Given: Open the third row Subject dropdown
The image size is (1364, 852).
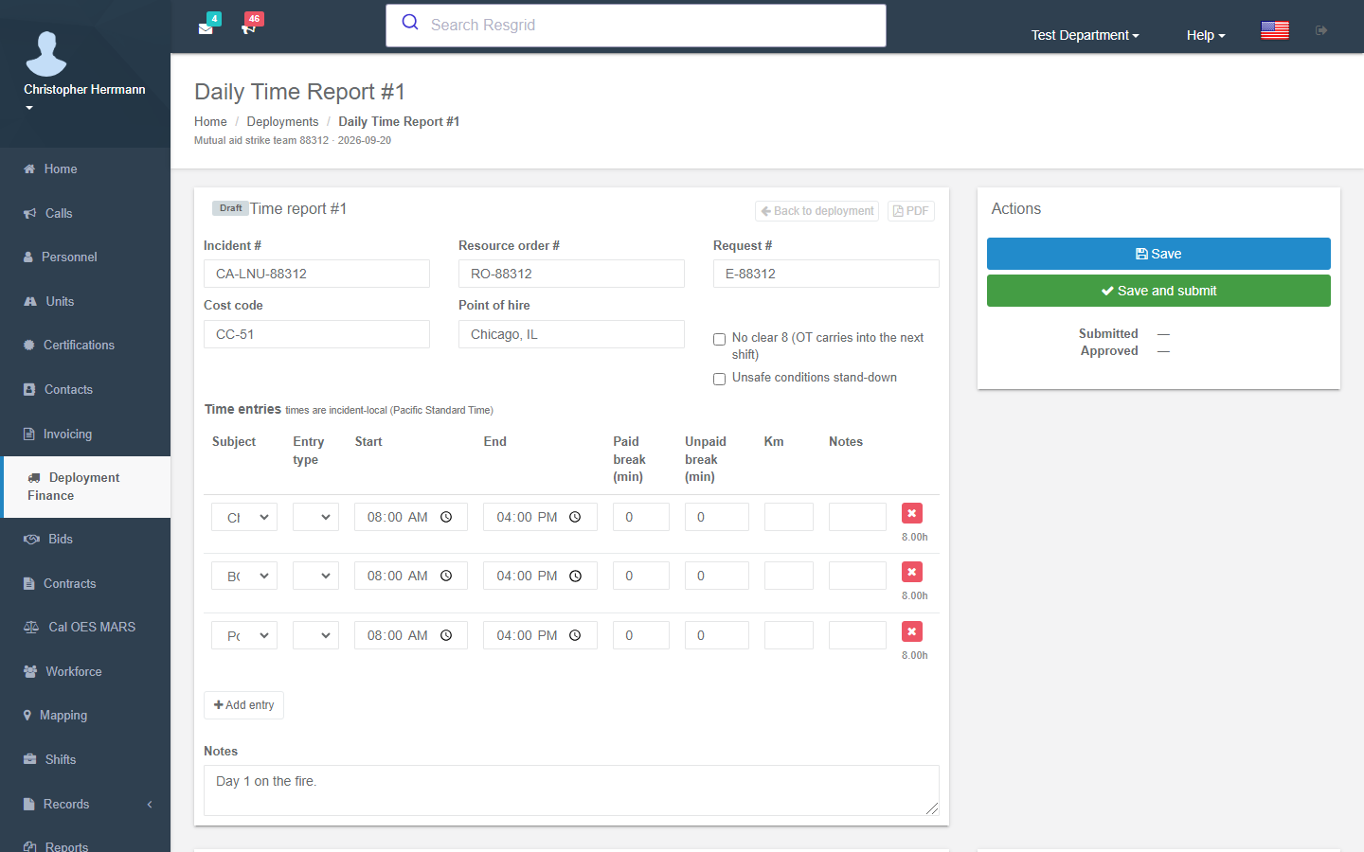Looking at the screenshot, I should [x=244, y=635].
